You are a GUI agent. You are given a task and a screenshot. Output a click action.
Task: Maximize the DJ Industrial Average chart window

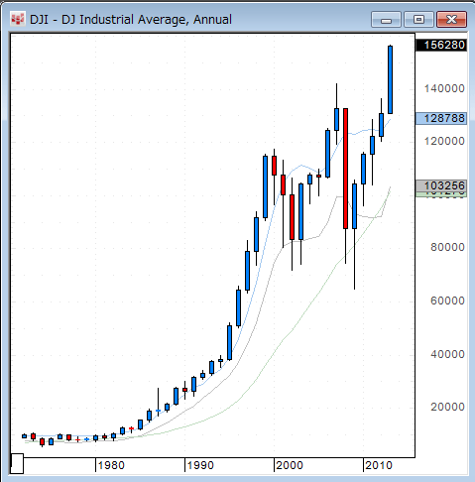pos(418,19)
